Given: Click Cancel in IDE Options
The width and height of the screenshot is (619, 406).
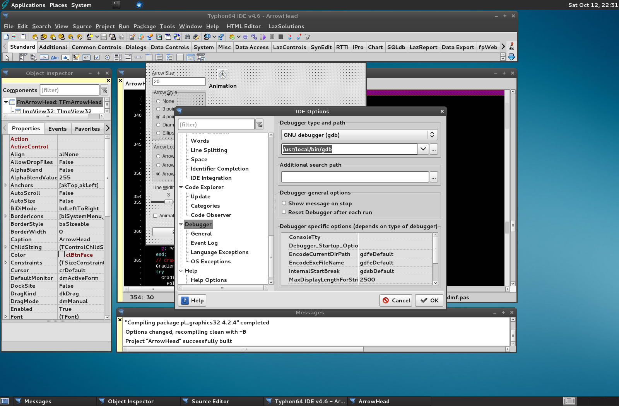Looking at the screenshot, I should pos(396,300).
